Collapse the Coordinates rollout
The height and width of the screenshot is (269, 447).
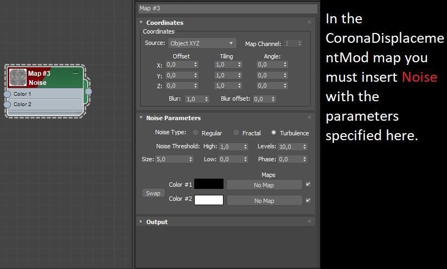pos(141,22)
